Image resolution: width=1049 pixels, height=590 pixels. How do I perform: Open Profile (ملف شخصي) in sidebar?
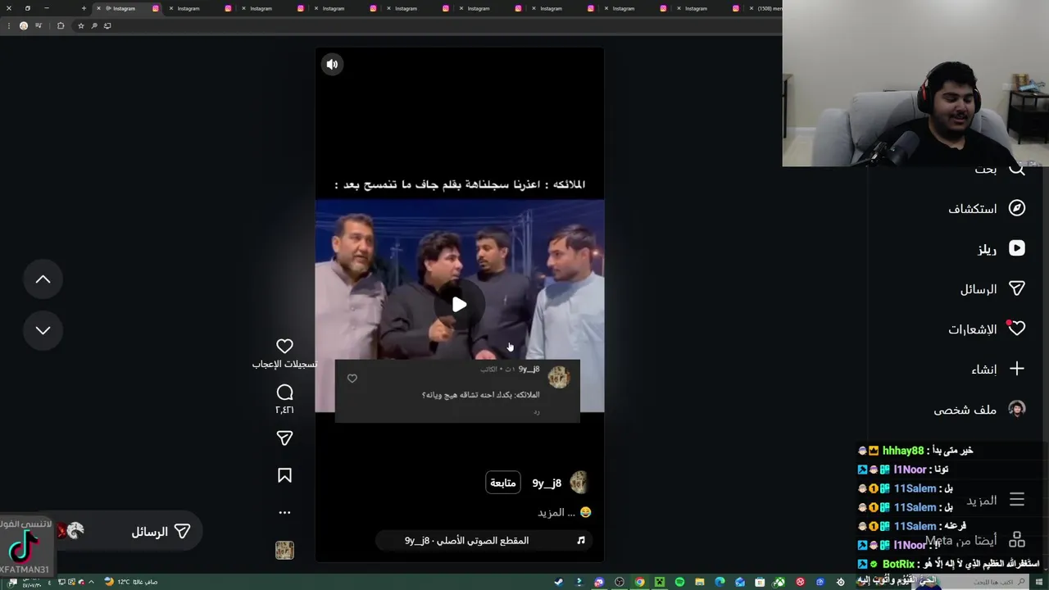point(979,410)
